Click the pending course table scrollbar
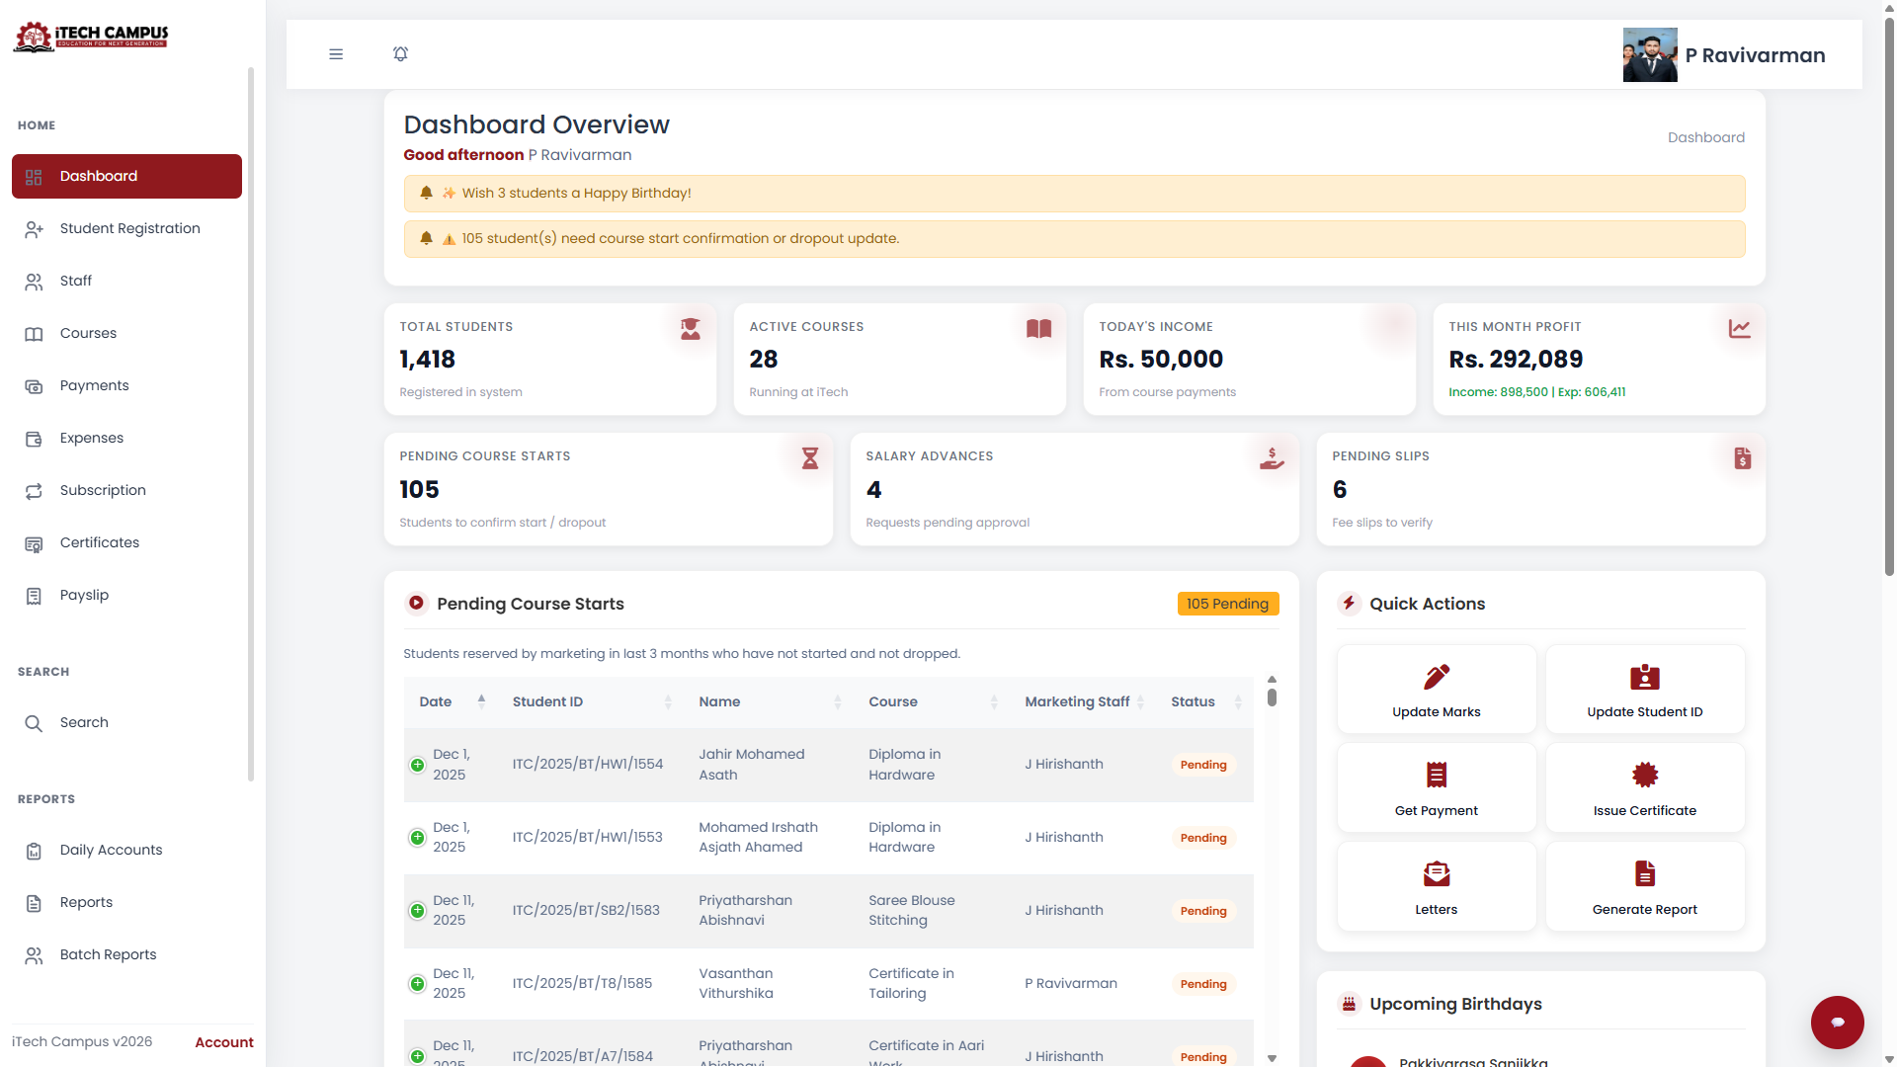The width and height of the screenshot is (1897, 1067). [x=1272, y=698]
